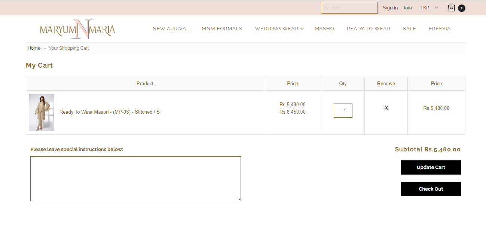The image size is (486, 237).
Task: Click the quantity field for the Masori item
Action: click(x=343, y=111)
